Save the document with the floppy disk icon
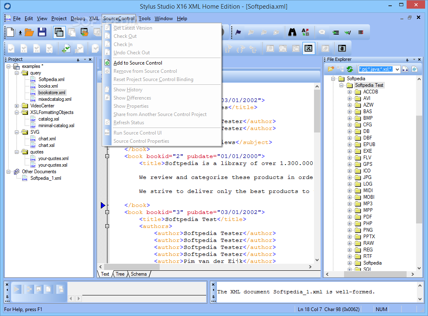The width and height of the screenshot is (428, 316). click(x=42, y=32)
